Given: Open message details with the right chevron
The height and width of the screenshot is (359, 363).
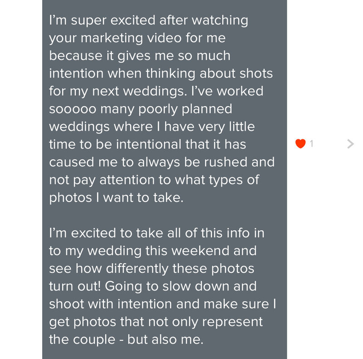Looking at the screenshot, I should tap(350, 144).
